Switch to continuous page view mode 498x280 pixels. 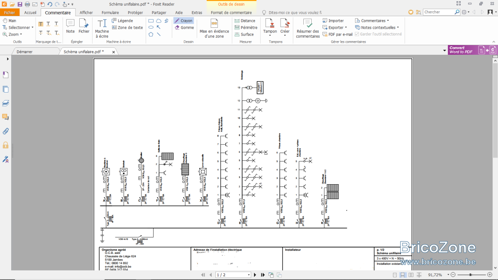click(x=403, y=275)
